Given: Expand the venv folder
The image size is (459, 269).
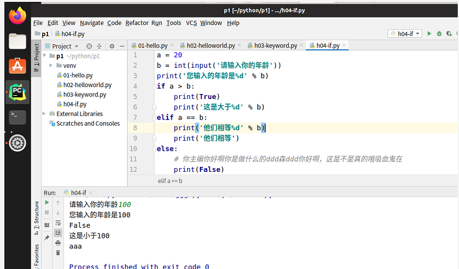Looking at the screenshot, I should coord(50,65).
